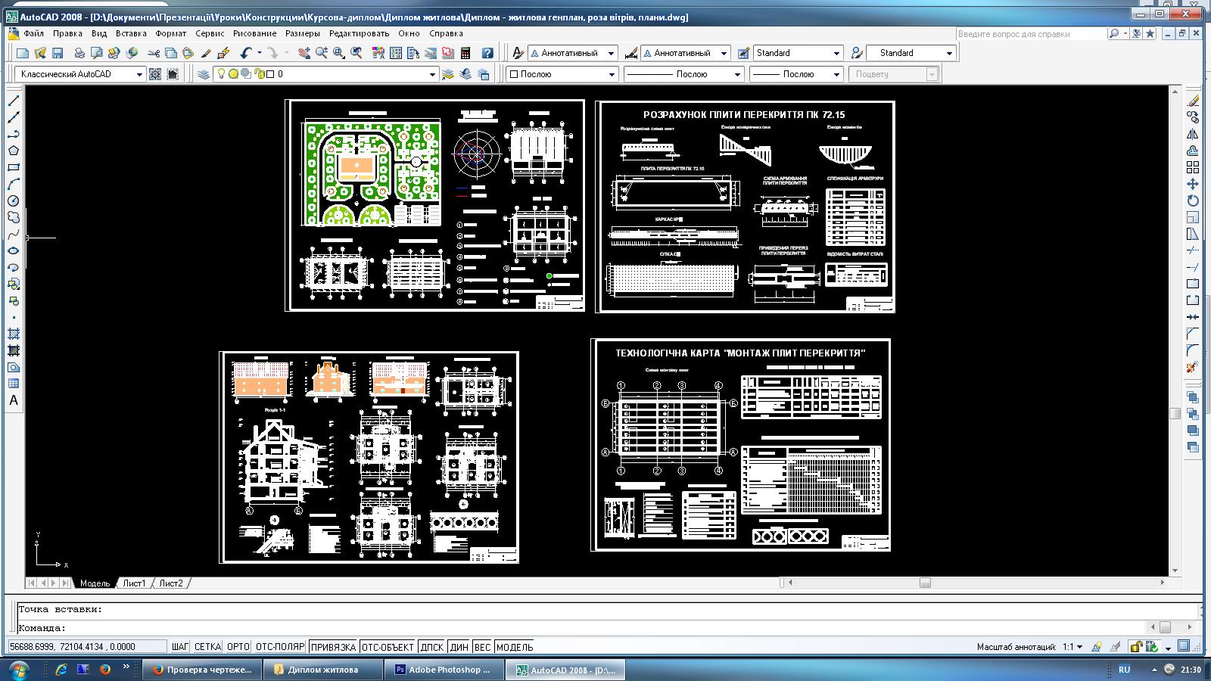Toggle ШАГ snap mode
The height and width of the screenshot is (681, 1211).
(180, 647)
